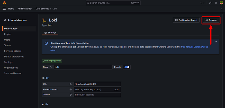
Task: Open Service accounts in the sidebar
Action: coord(13,51)
